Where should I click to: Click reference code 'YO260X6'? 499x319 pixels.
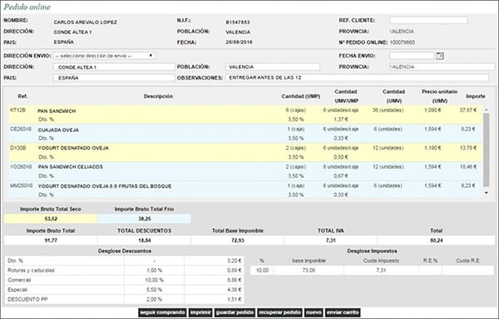(21, 166)
